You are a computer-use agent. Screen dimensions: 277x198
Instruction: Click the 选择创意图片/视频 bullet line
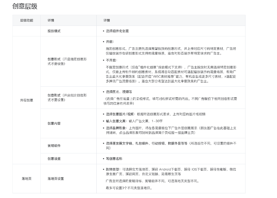point(155,114)
